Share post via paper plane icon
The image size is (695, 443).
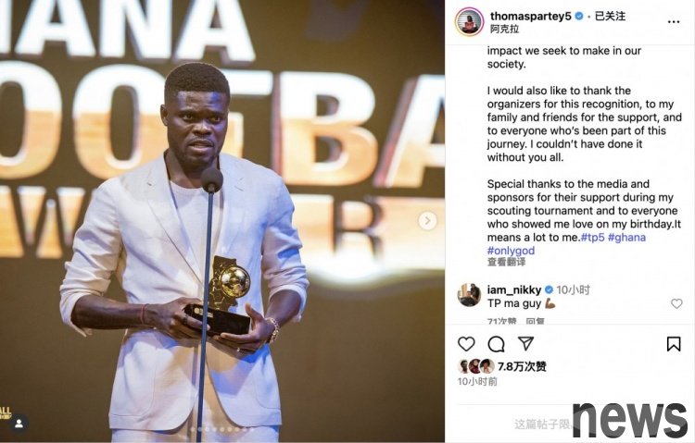tap(525, 344)
